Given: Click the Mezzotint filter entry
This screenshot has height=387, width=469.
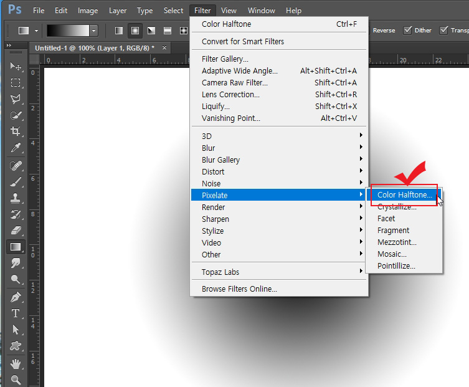Looking at the screenshot, I should click(404, 242).
